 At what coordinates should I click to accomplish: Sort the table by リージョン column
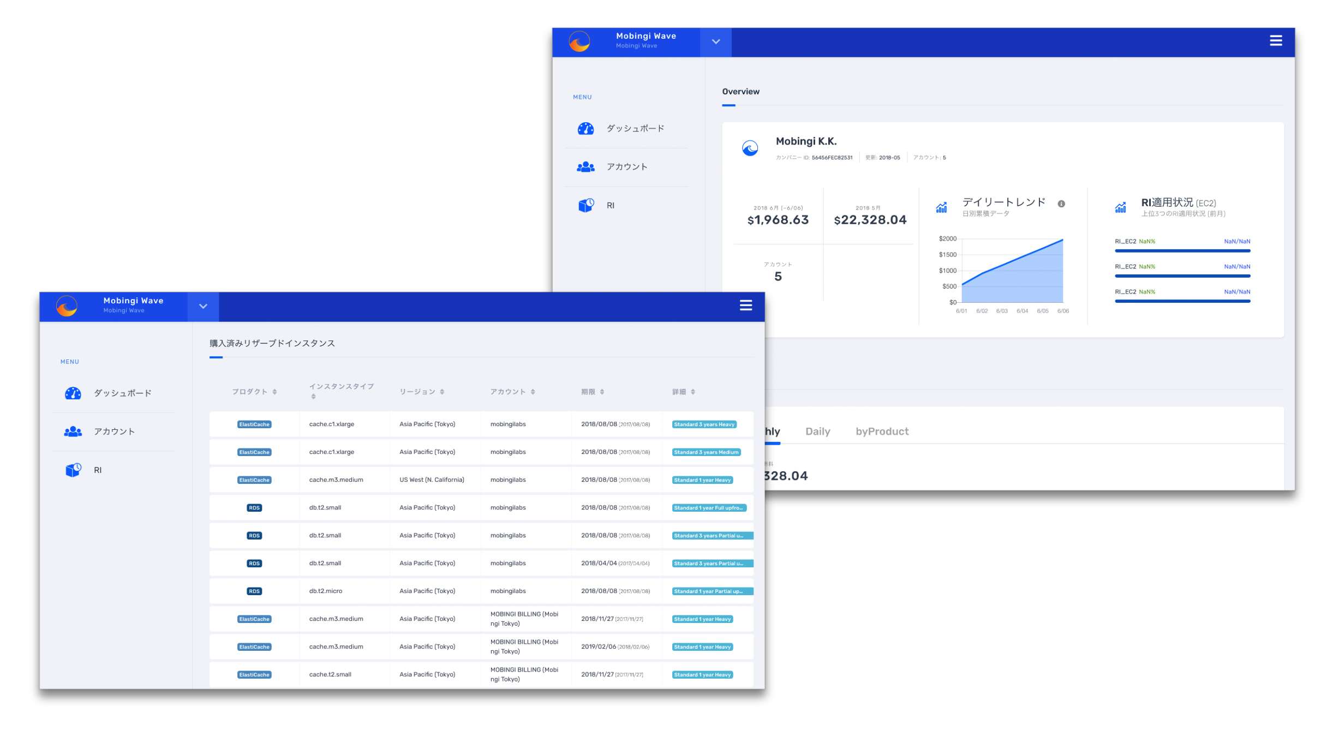point(422,392)
